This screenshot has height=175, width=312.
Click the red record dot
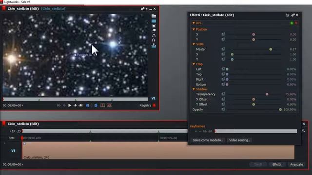pos(154,105)
